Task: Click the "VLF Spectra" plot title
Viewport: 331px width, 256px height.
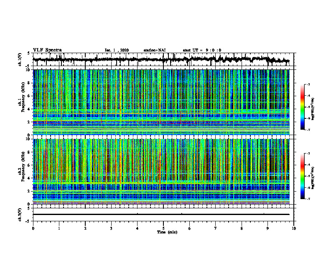Action: [47, 50]
